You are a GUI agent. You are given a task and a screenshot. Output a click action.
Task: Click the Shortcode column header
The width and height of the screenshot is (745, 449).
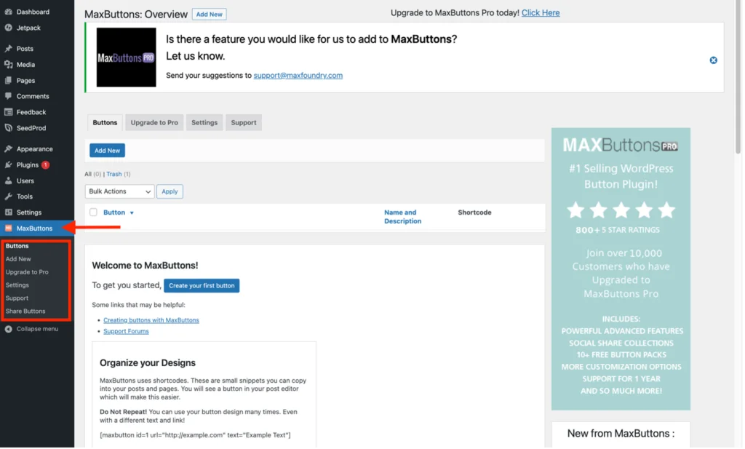tap(476, 213)
